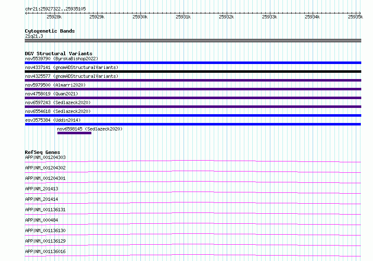
Task: Open transcript APP|NM_001136130
Action: click(x=45, y=230)
